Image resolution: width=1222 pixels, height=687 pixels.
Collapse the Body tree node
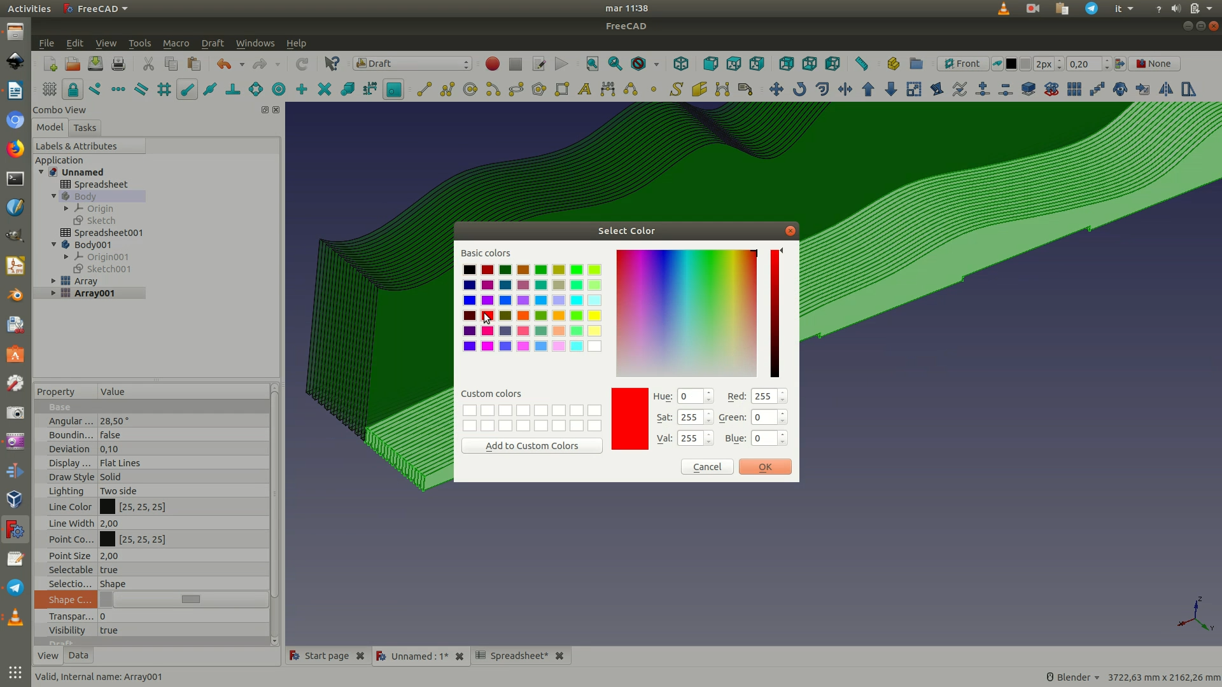[x=54, y=196]
